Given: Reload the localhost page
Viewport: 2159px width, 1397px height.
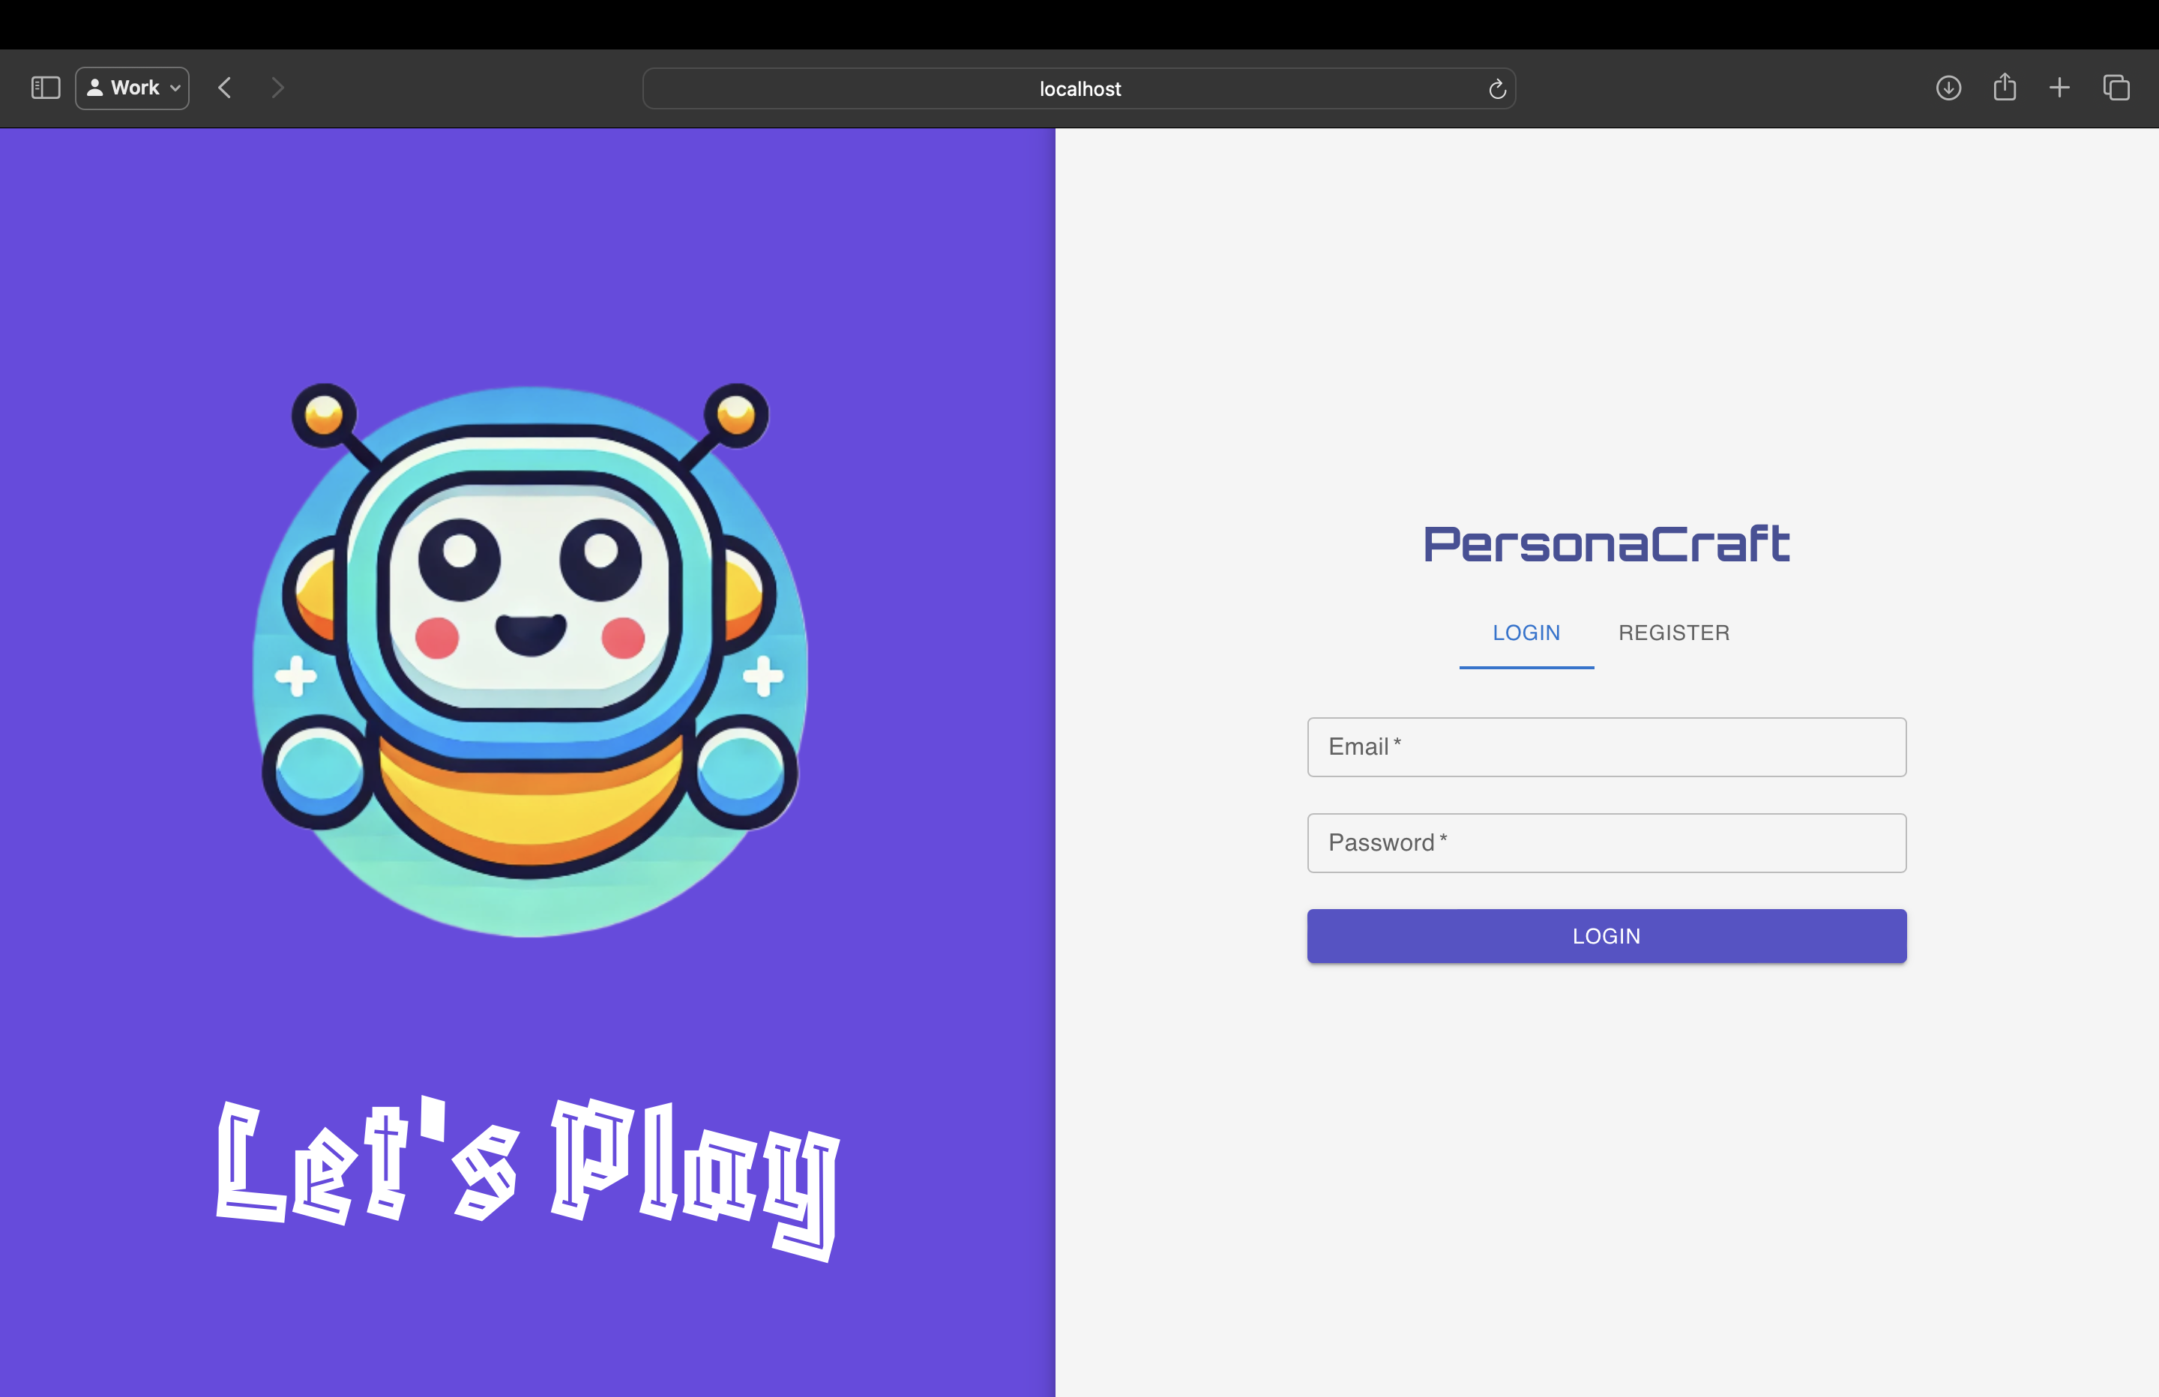Looking at the screenshot, I should tap(1497, 89).
